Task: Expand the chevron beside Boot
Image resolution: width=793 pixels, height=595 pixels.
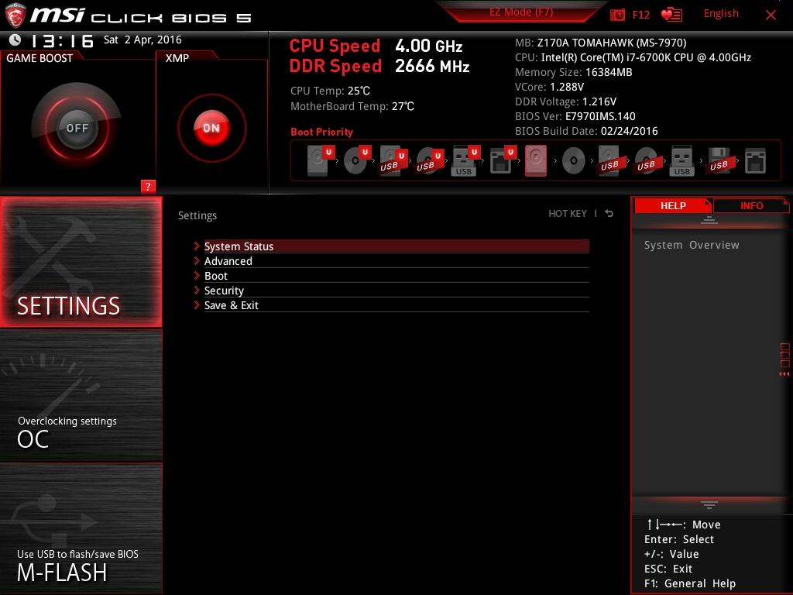Action: click(x=197, y=275)
